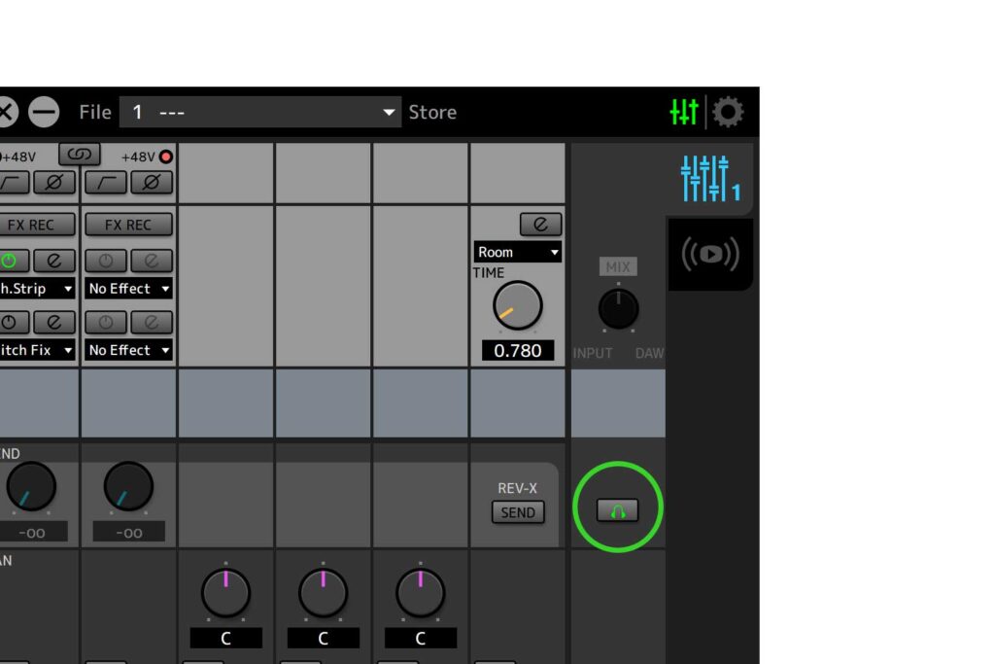This screenshot has width=995, height=664.
Task: Enable high-pass filter below red +48V indicator
Action: pyautogui.click(x=104, y=182)
